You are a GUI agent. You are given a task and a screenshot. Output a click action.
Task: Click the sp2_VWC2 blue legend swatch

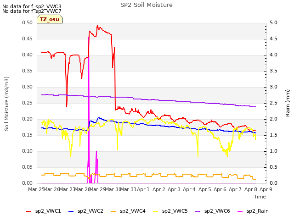pos(71,212)
